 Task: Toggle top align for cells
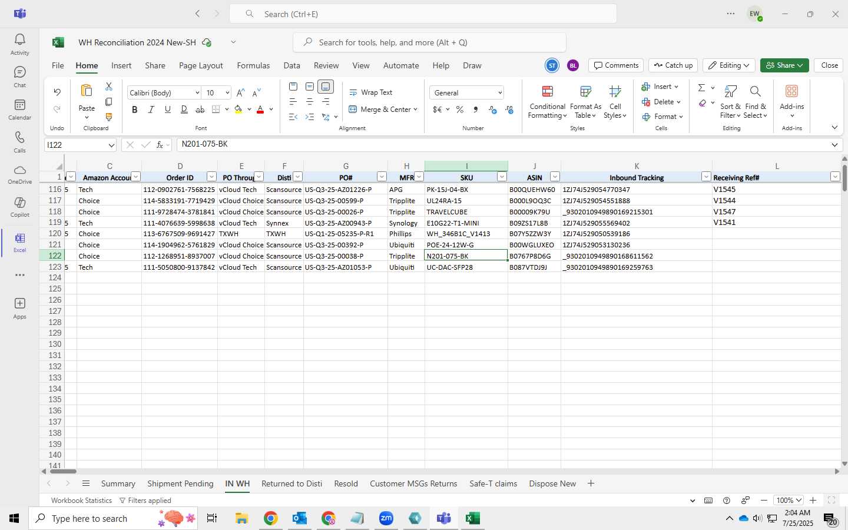[293, 87]
